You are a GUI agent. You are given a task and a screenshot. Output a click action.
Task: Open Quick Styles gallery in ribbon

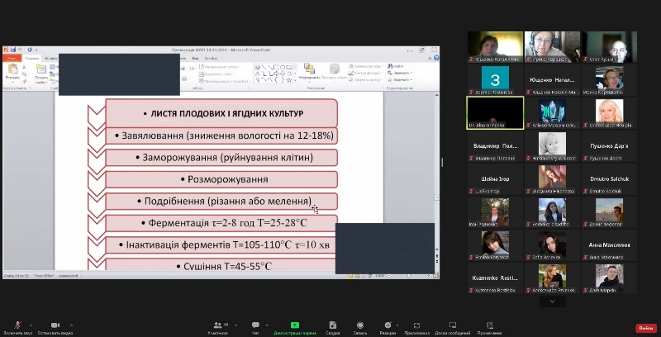pos(335,72)
